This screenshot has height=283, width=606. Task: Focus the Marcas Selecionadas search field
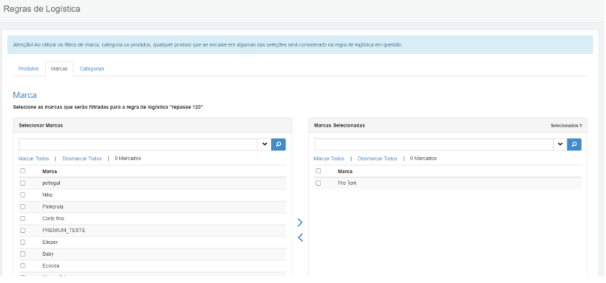(x=434, y=144)
